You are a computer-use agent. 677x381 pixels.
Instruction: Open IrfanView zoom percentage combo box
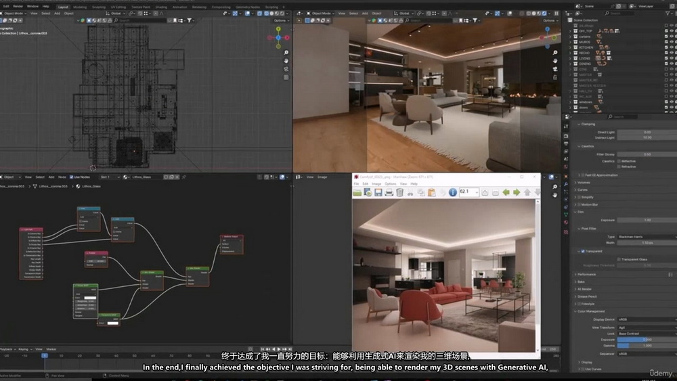pyautogui.click(x=469, y=192)
